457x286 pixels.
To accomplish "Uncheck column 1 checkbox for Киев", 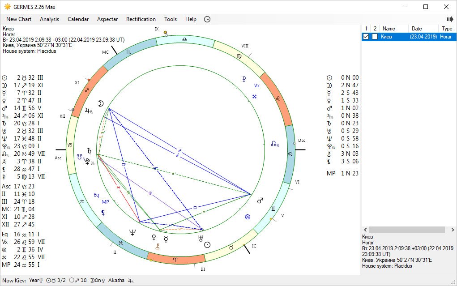I will [366, 37].
